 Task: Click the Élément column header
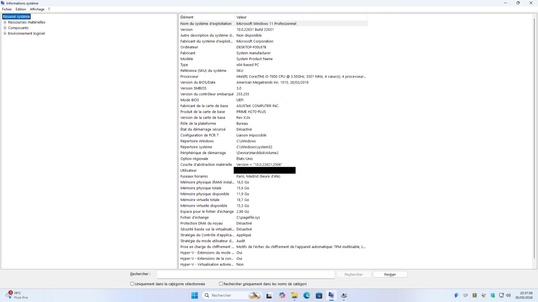[x=206, y=17]
